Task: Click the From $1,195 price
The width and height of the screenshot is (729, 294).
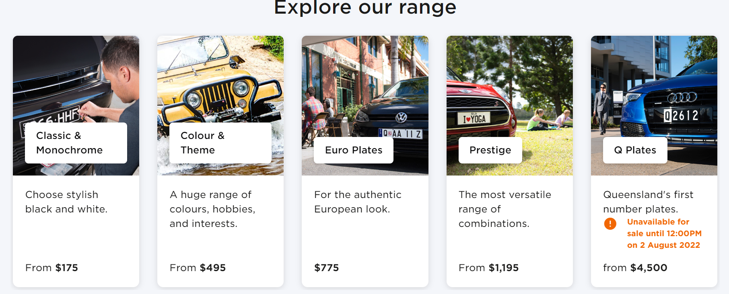Action: pyautogui.click(x=488, y=268)
